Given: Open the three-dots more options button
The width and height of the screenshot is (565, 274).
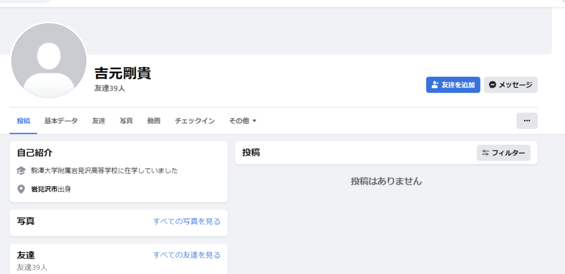Looking at the screenshot, I should point(527,121).
